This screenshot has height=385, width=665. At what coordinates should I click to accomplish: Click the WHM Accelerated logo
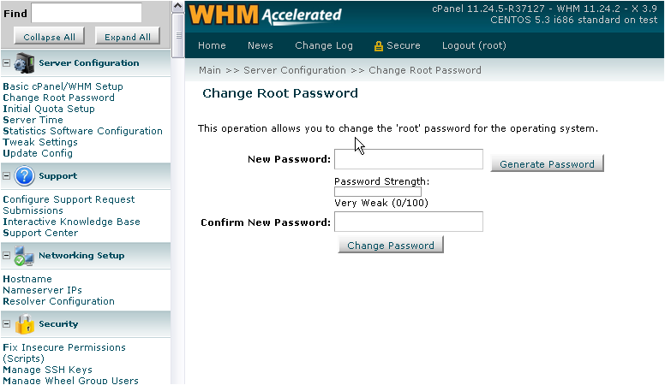point(265,15)
